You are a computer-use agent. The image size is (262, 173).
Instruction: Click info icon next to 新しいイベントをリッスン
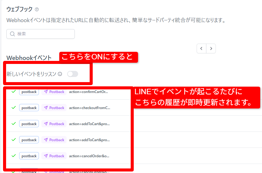(x=60, y=74)
